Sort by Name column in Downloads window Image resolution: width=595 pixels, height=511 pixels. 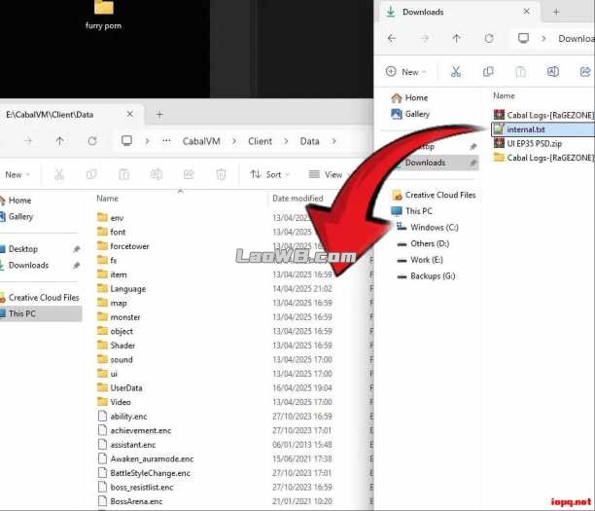504,95
